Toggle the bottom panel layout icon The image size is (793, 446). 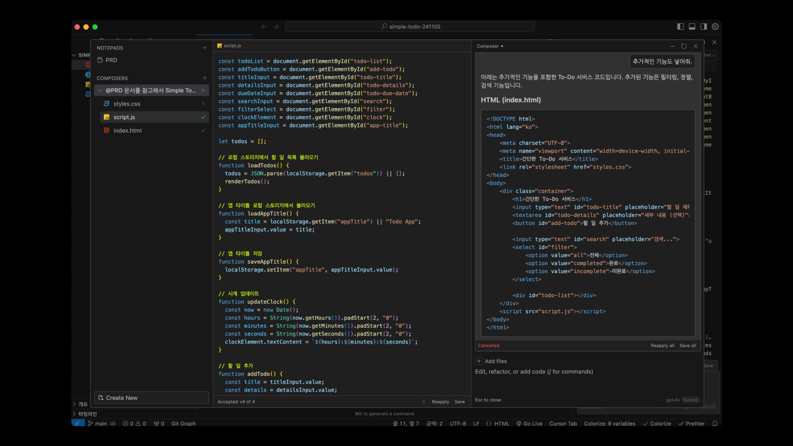tap(692, 27)
